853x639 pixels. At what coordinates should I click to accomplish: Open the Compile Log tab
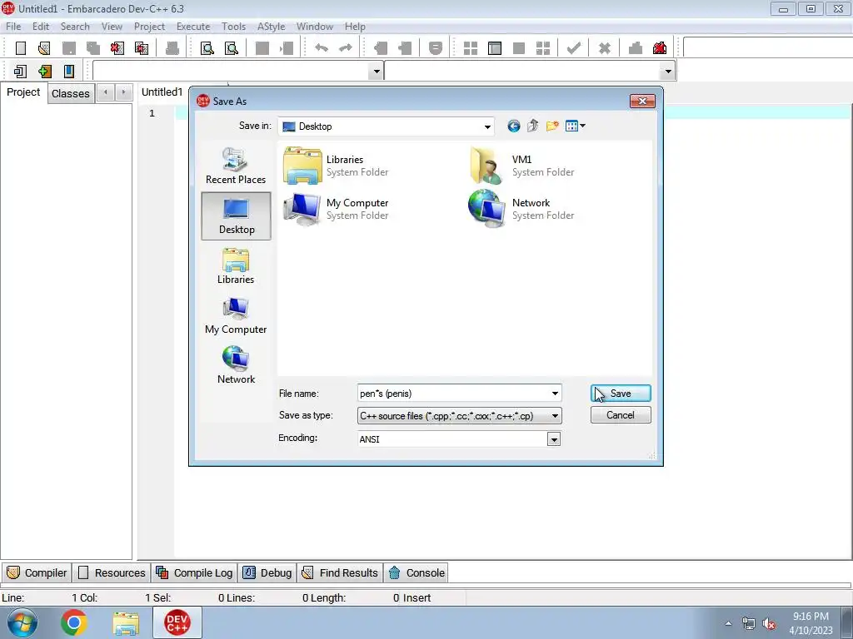click(x=194, y=572)
